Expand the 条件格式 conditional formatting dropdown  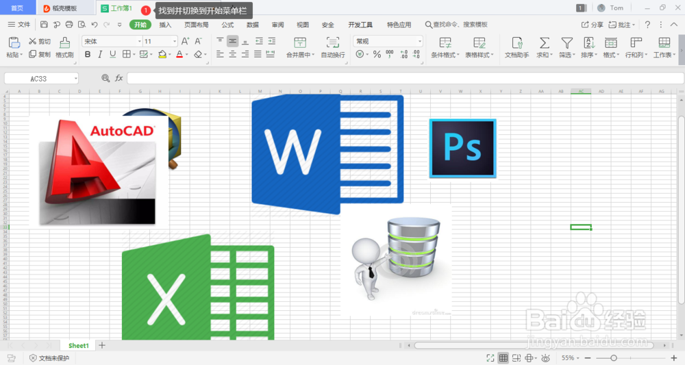point(458,55)
